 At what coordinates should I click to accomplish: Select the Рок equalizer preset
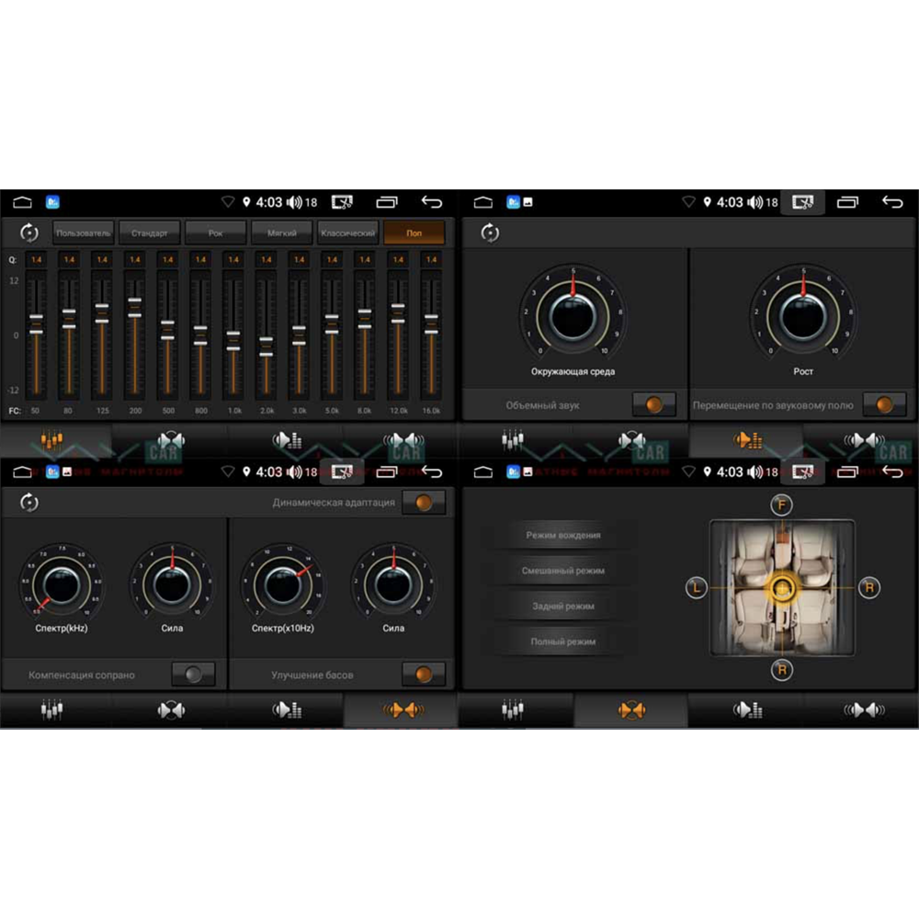215,233
